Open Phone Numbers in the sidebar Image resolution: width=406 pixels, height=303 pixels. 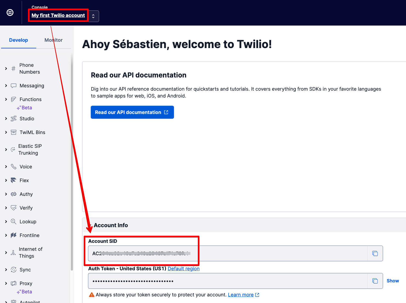coord(30,68)
